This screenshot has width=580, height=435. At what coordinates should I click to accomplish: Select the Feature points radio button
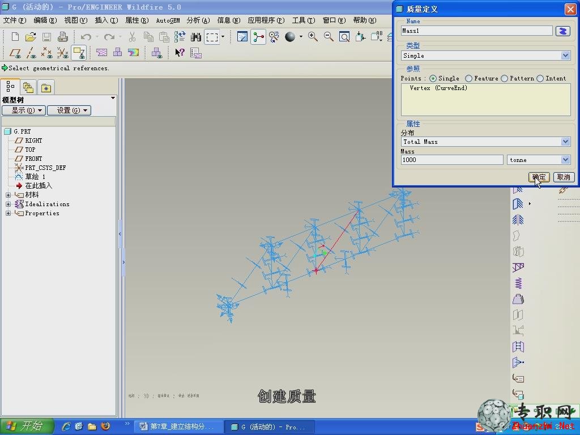tap(468, 78)
